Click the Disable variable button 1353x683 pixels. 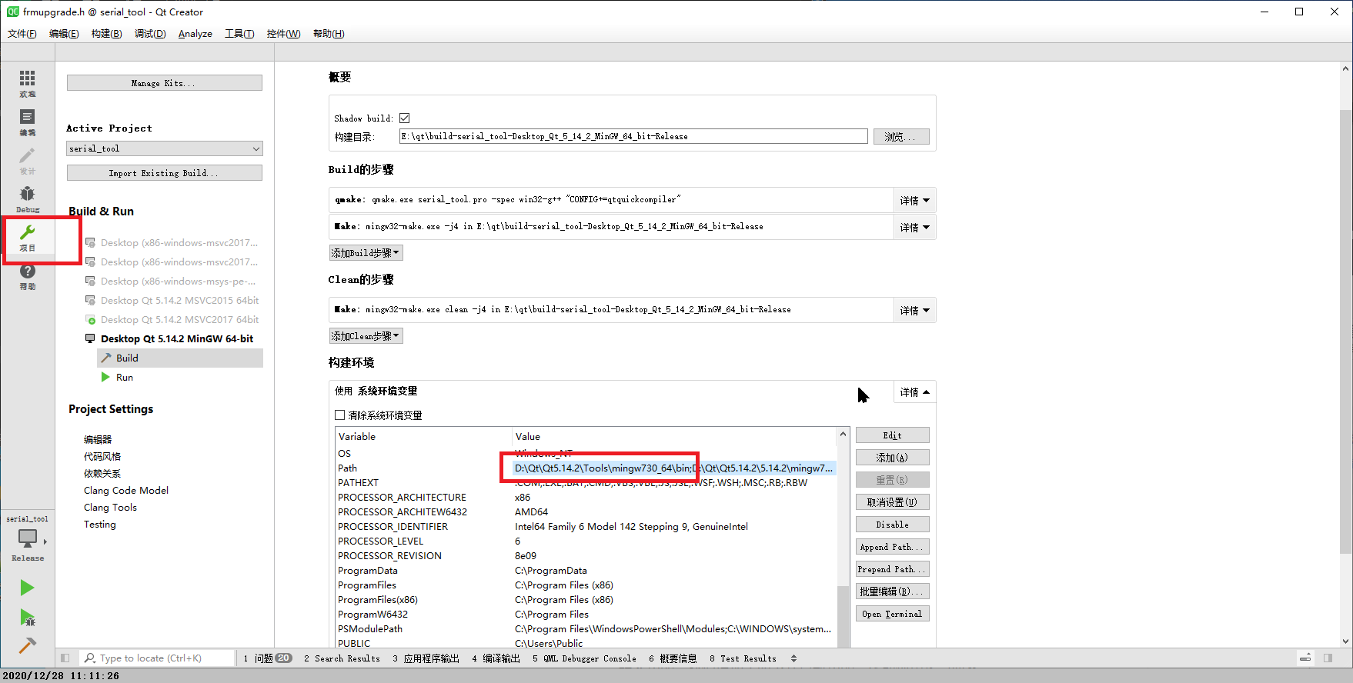(x=893, y=524)
